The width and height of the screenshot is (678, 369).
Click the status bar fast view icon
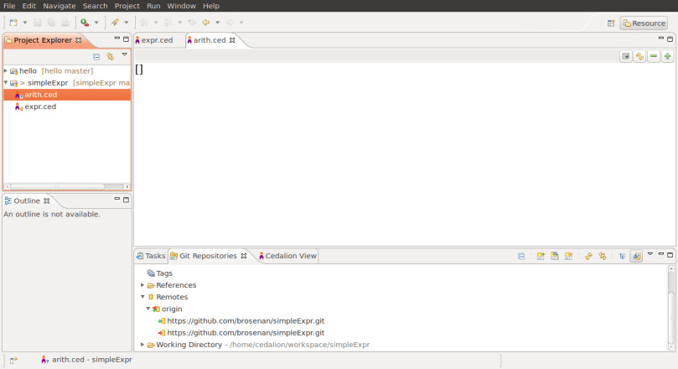click(x=13, y=361)
